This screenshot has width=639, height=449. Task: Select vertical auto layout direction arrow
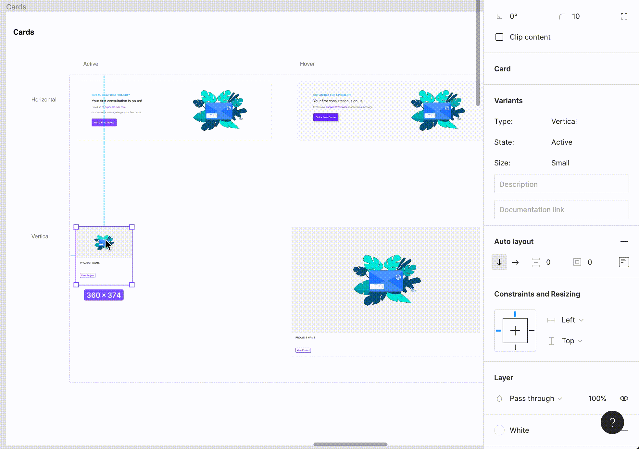499,262
